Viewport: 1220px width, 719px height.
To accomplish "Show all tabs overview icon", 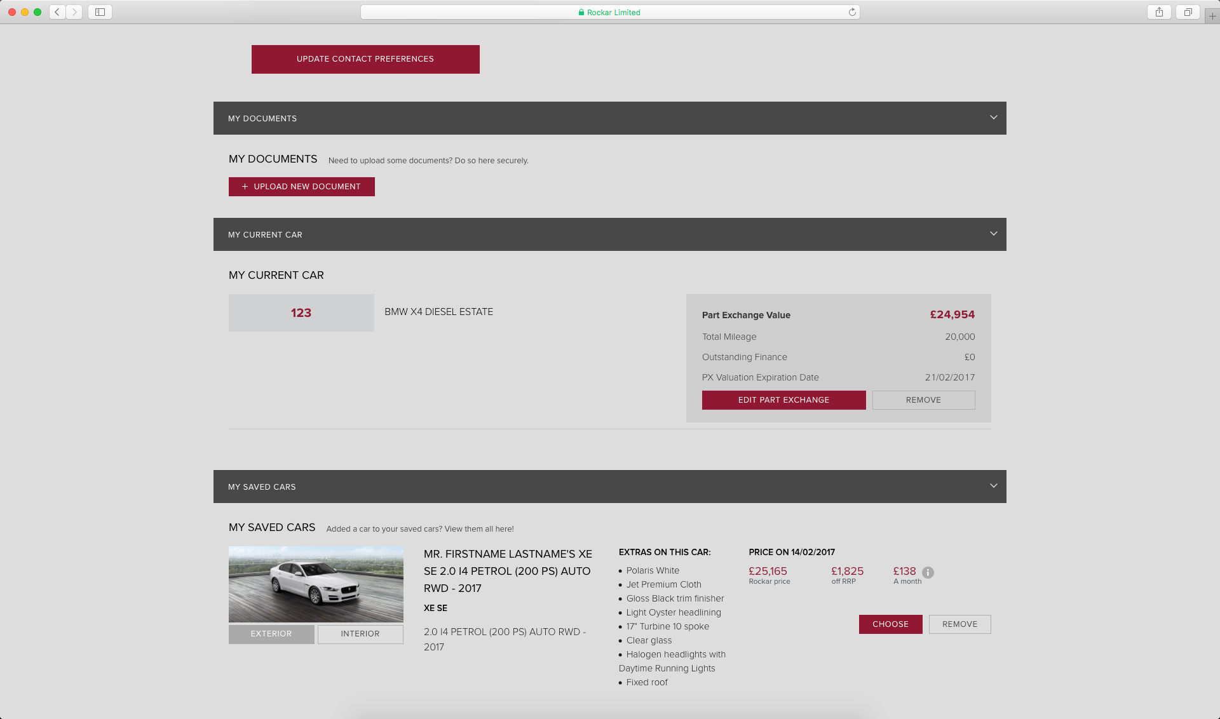I will pyautogui.click(x=1188, y=12).
